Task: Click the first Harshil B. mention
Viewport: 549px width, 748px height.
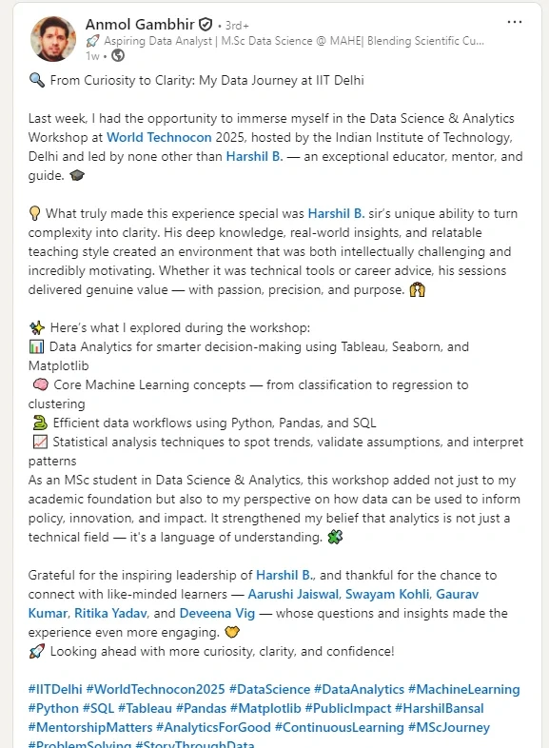Action: point(254,156)
